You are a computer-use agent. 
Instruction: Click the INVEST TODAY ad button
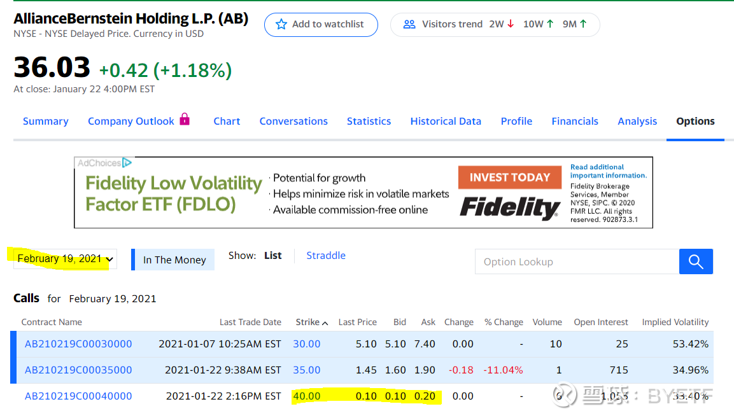tap(510, 178)
